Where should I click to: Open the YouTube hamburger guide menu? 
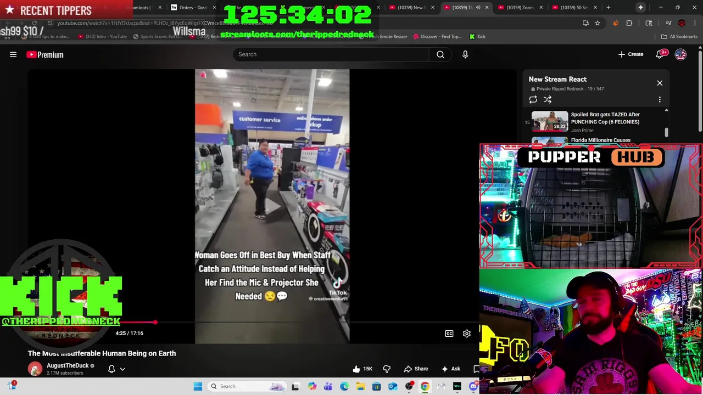[x=13, y=55]
